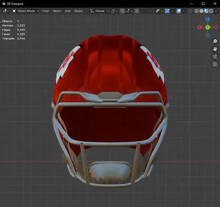This screenshot has height=207, width=220.
Task: Expand the gizmo options arrow
Action: (x=172, y=11)
